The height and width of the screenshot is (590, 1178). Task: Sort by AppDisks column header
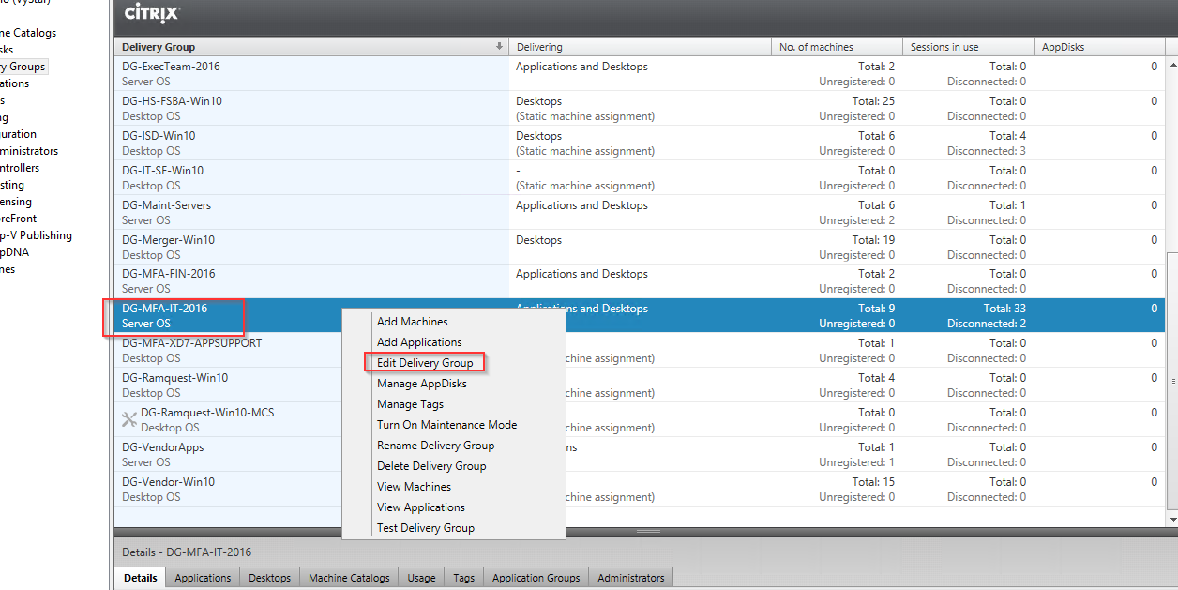1099,47
